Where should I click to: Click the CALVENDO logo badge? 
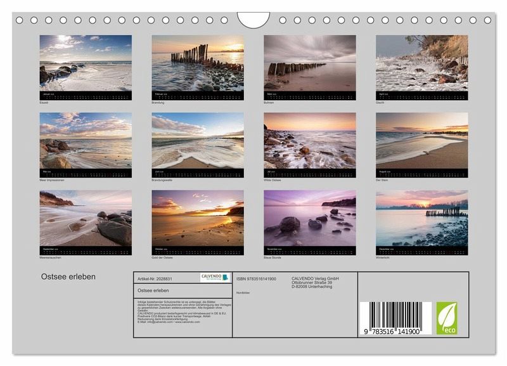pos(214,278)
